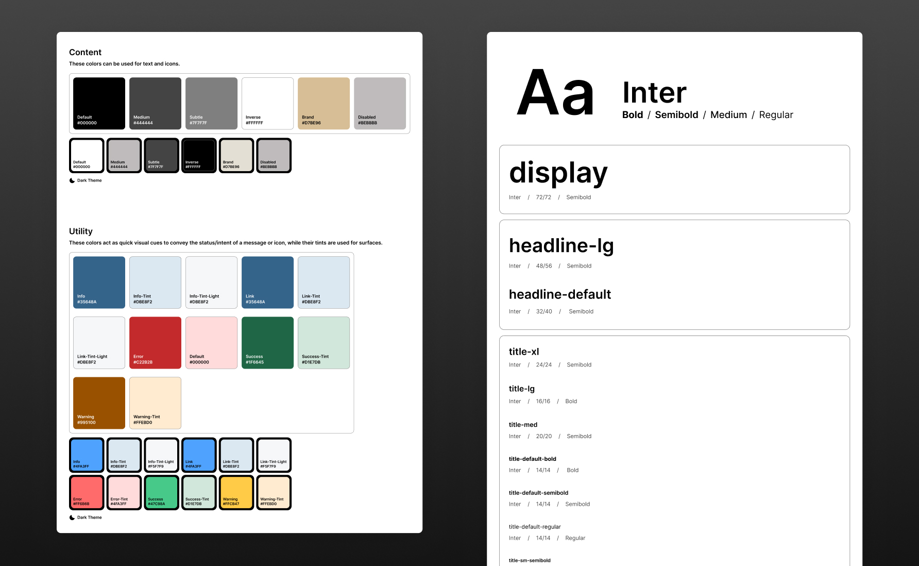Choose the dark-theme Link-Tint-Light #F5F7F9 swatch

click(x=274, y=455)
